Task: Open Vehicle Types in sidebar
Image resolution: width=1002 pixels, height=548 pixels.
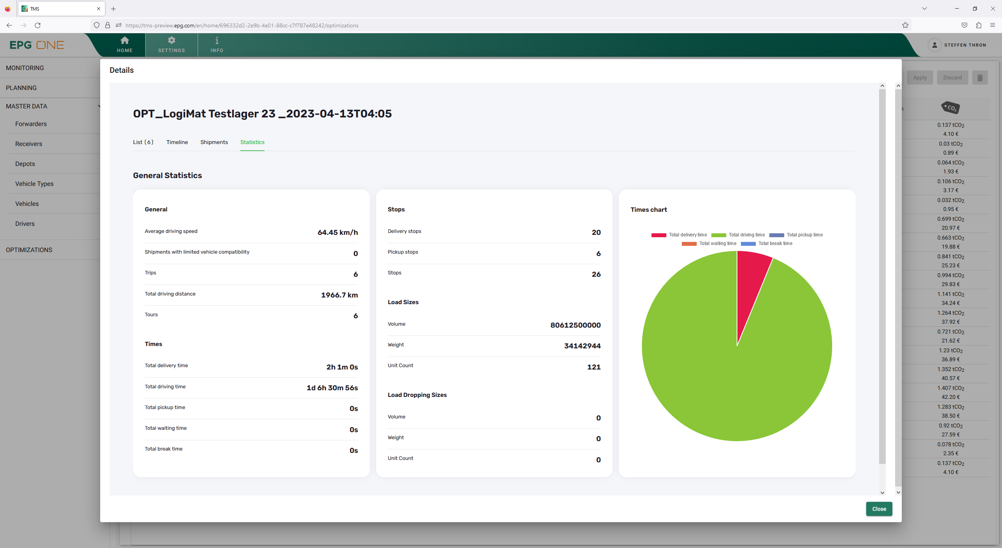Action: coord(34,184)
